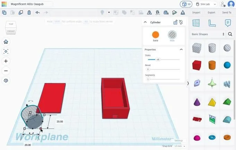Toggle the orthographic perspective view icon
236x150 pixels.
[6, 80]
